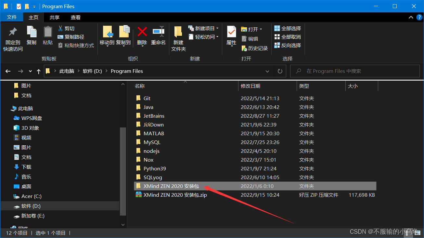Click chevron after 软件 (D:) in address bar

(106, 71)
